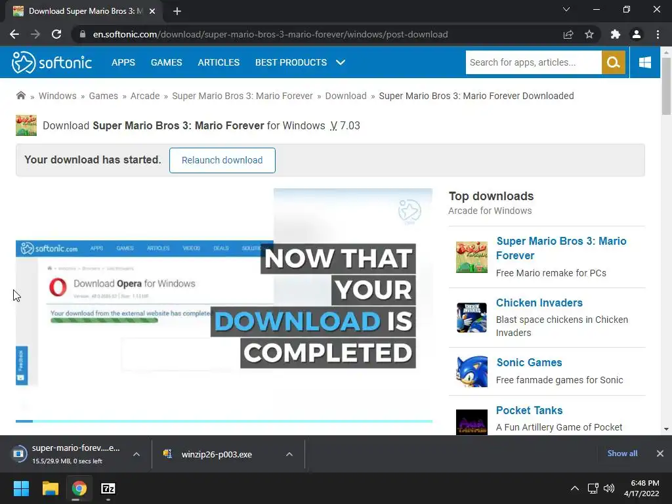
Task: Click the Windows platform icon in header
Action: (644, 62)
